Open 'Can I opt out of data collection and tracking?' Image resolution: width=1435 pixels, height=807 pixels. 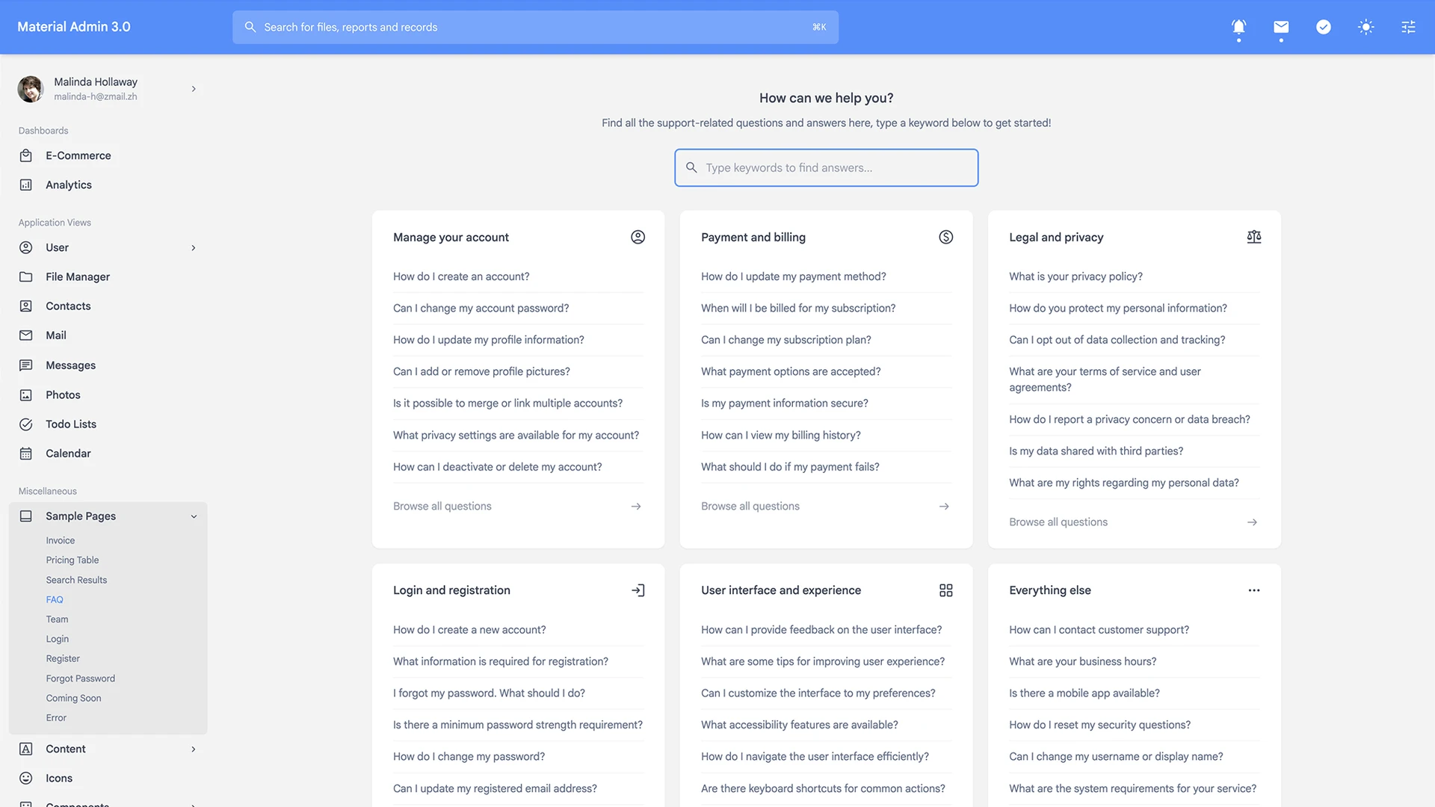(1117, 339)
